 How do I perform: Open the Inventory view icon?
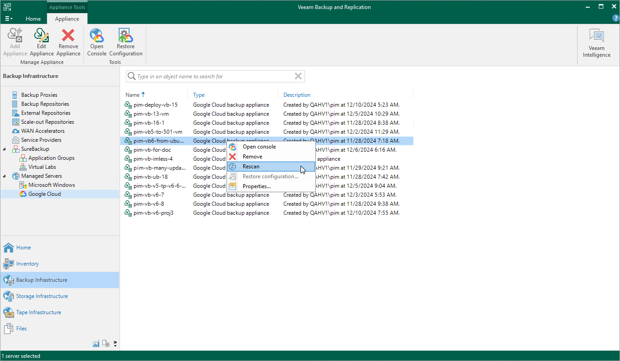click(x=9, y=264)
